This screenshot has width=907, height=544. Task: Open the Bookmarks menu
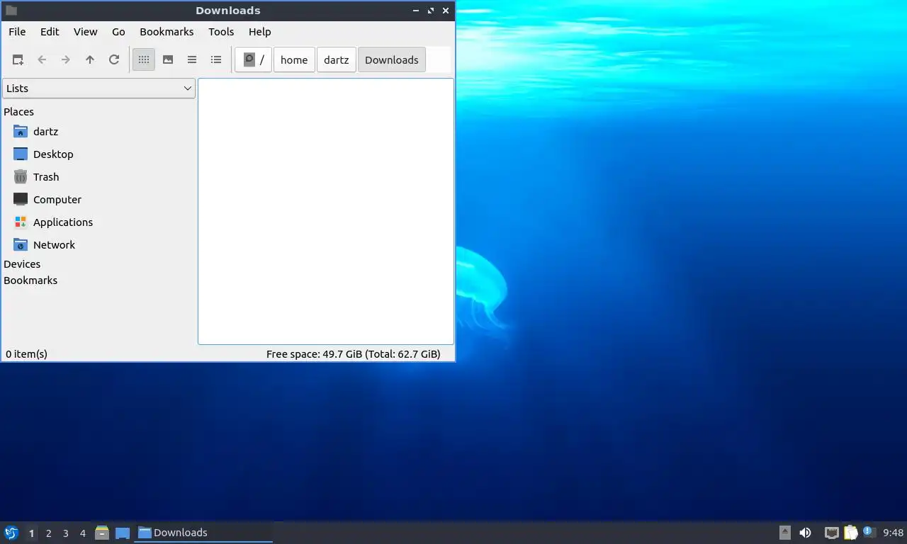click(167, 32)
